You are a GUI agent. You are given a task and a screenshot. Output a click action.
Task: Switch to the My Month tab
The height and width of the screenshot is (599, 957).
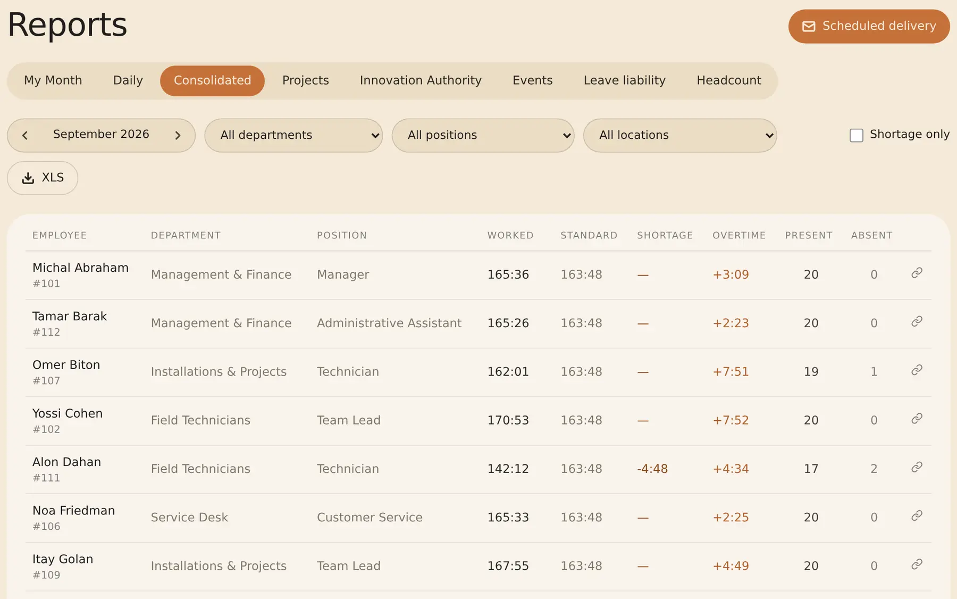pos(53,80)
